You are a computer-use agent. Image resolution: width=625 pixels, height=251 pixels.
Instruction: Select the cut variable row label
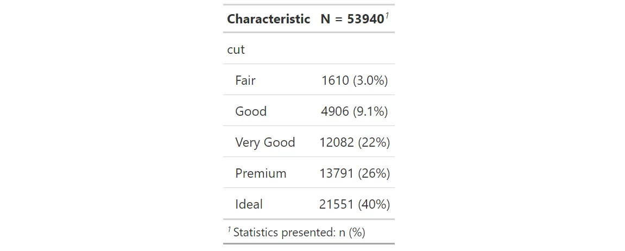236,49
